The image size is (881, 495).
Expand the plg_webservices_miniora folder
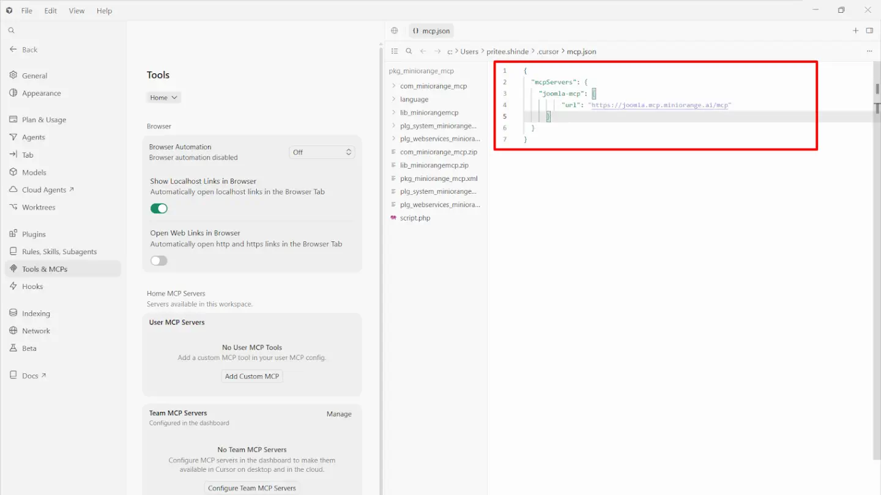coord(440,139)
